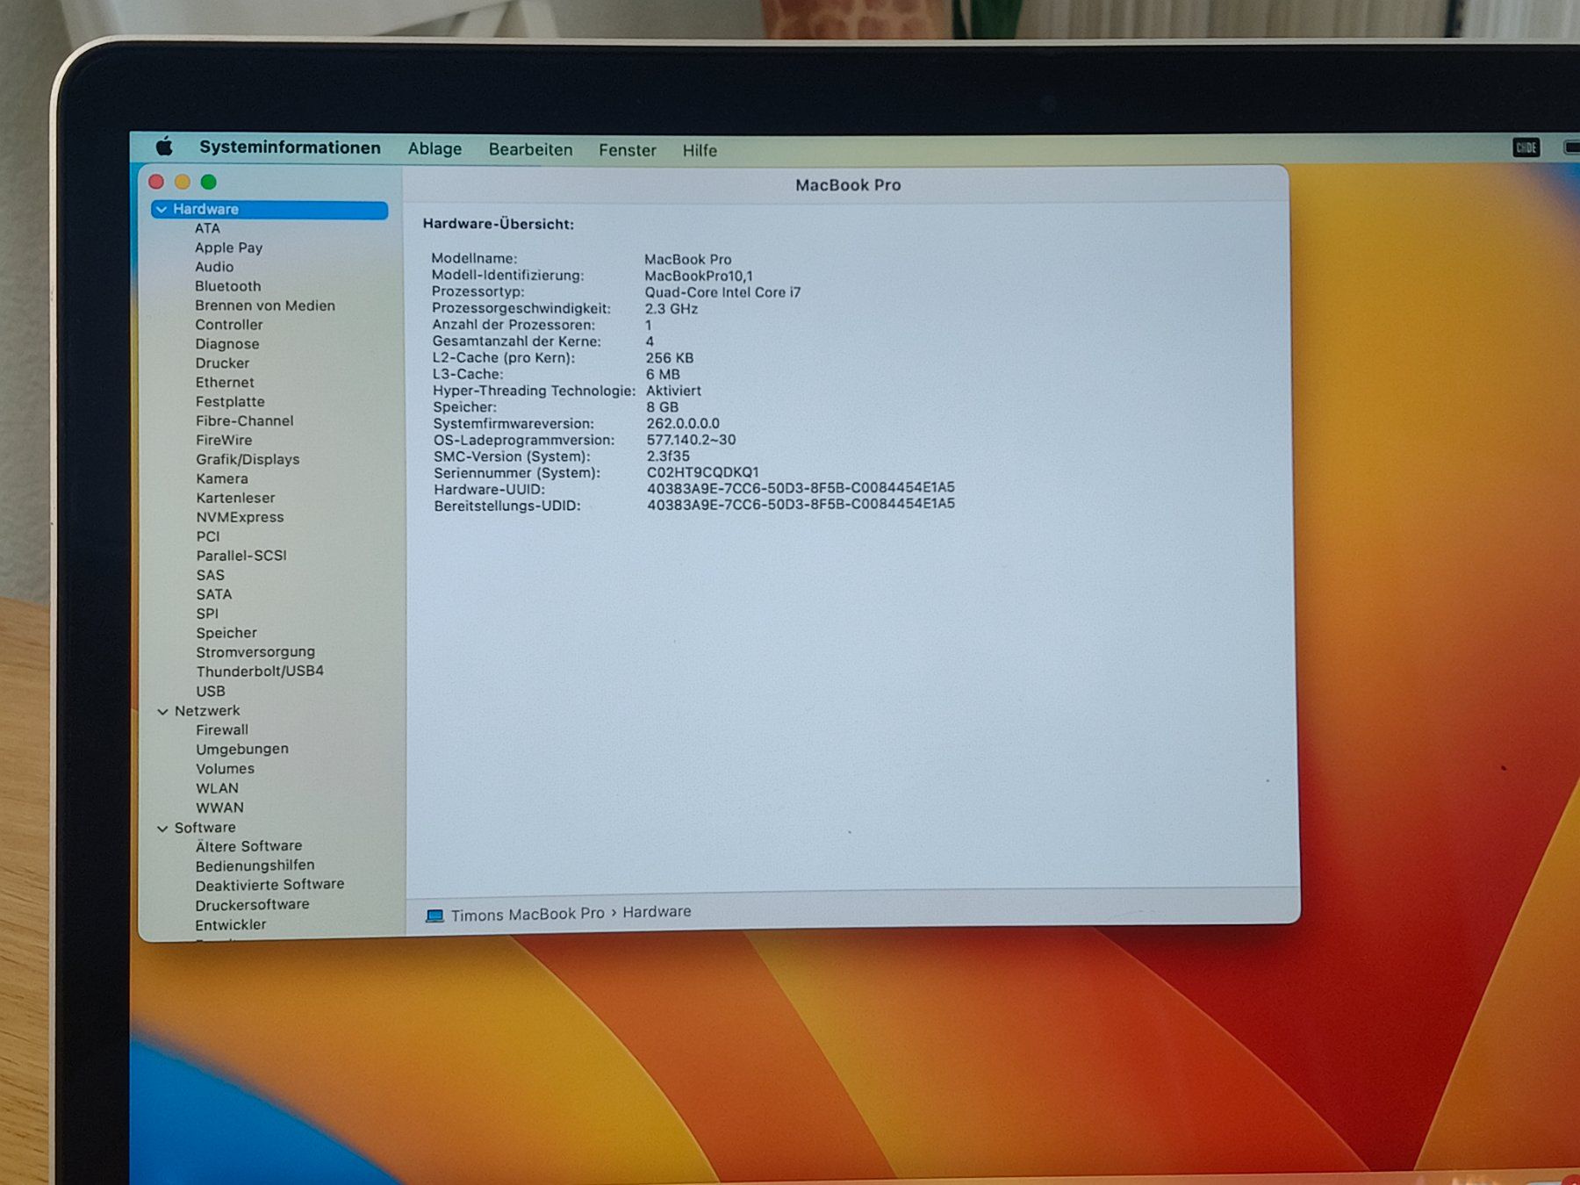
Task: Select Fibre-Channel in the sidebar
Action: click(x=245, y=421)
